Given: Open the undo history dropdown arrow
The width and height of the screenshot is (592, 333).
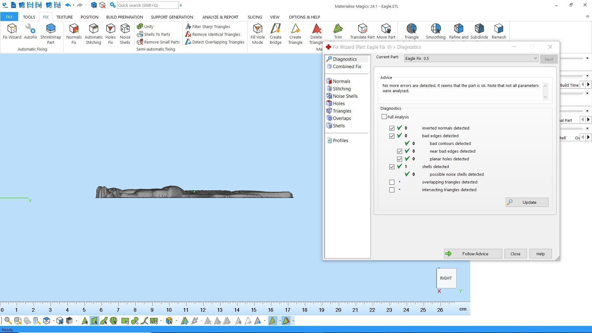Looking at the screenshot, I should click(x=73, y=5).
